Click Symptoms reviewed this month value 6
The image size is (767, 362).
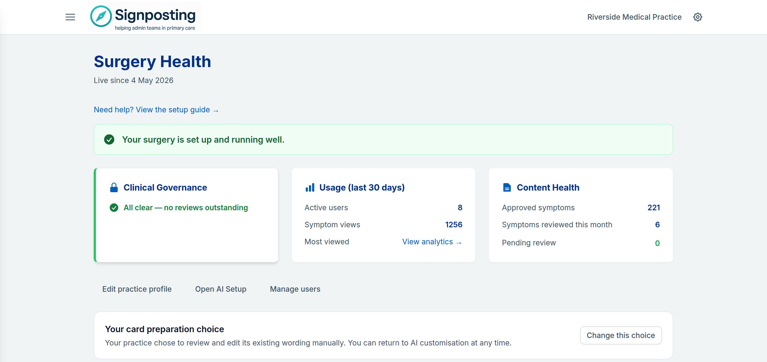(658, 224)
